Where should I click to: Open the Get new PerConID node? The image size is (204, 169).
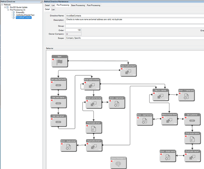[x=58, y=84]
